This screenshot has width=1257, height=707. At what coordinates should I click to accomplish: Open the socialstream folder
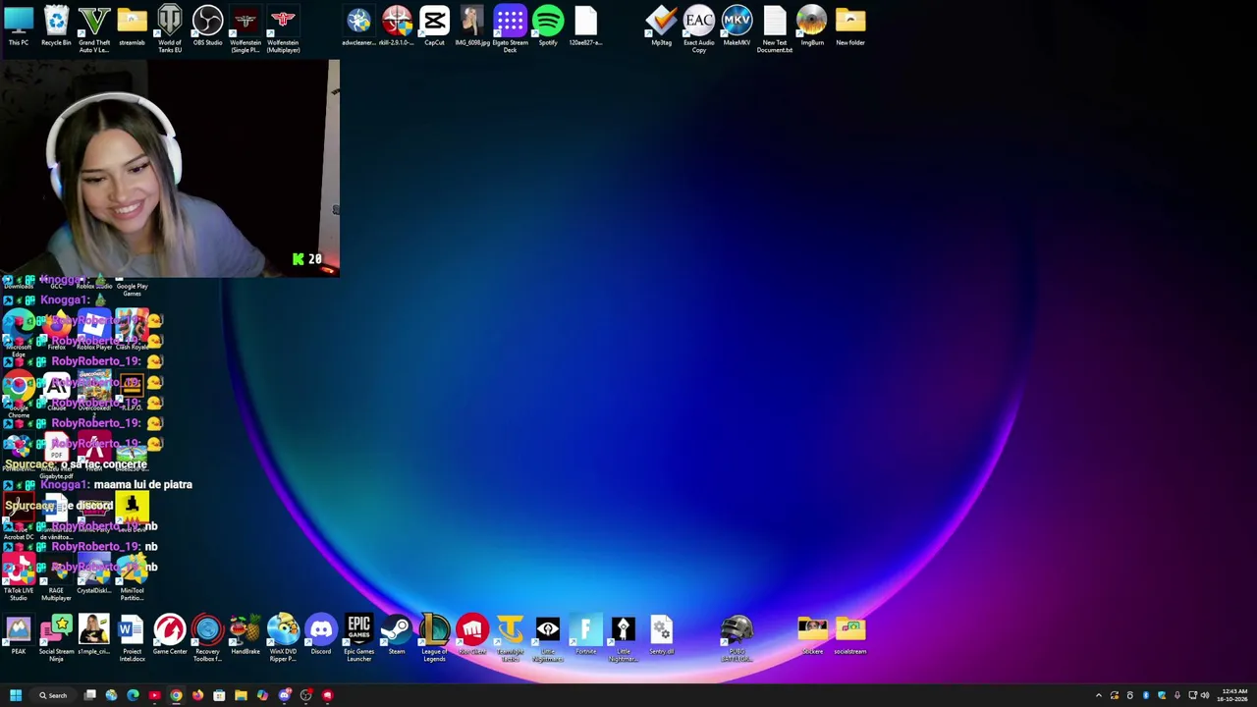(x=850, y=634)
